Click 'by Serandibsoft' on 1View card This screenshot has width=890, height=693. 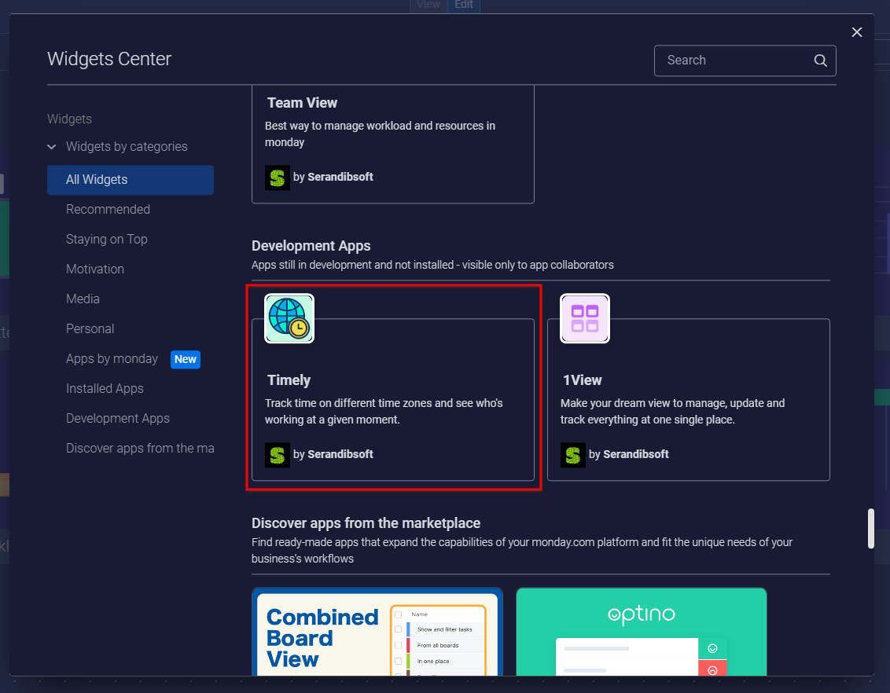(x=629, y=454)
